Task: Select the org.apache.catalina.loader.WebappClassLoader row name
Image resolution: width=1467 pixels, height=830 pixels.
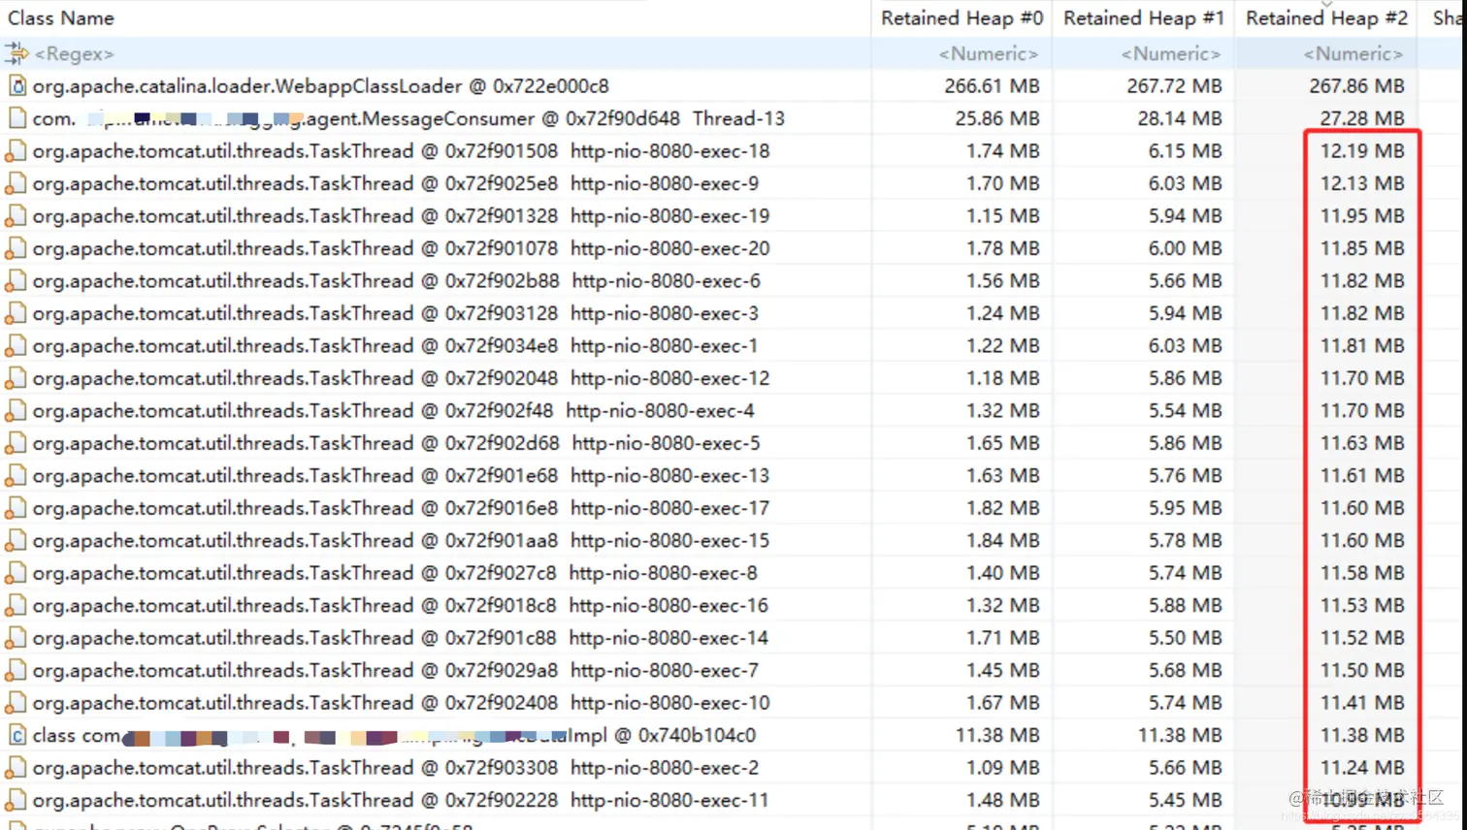Action: (321, 86)
